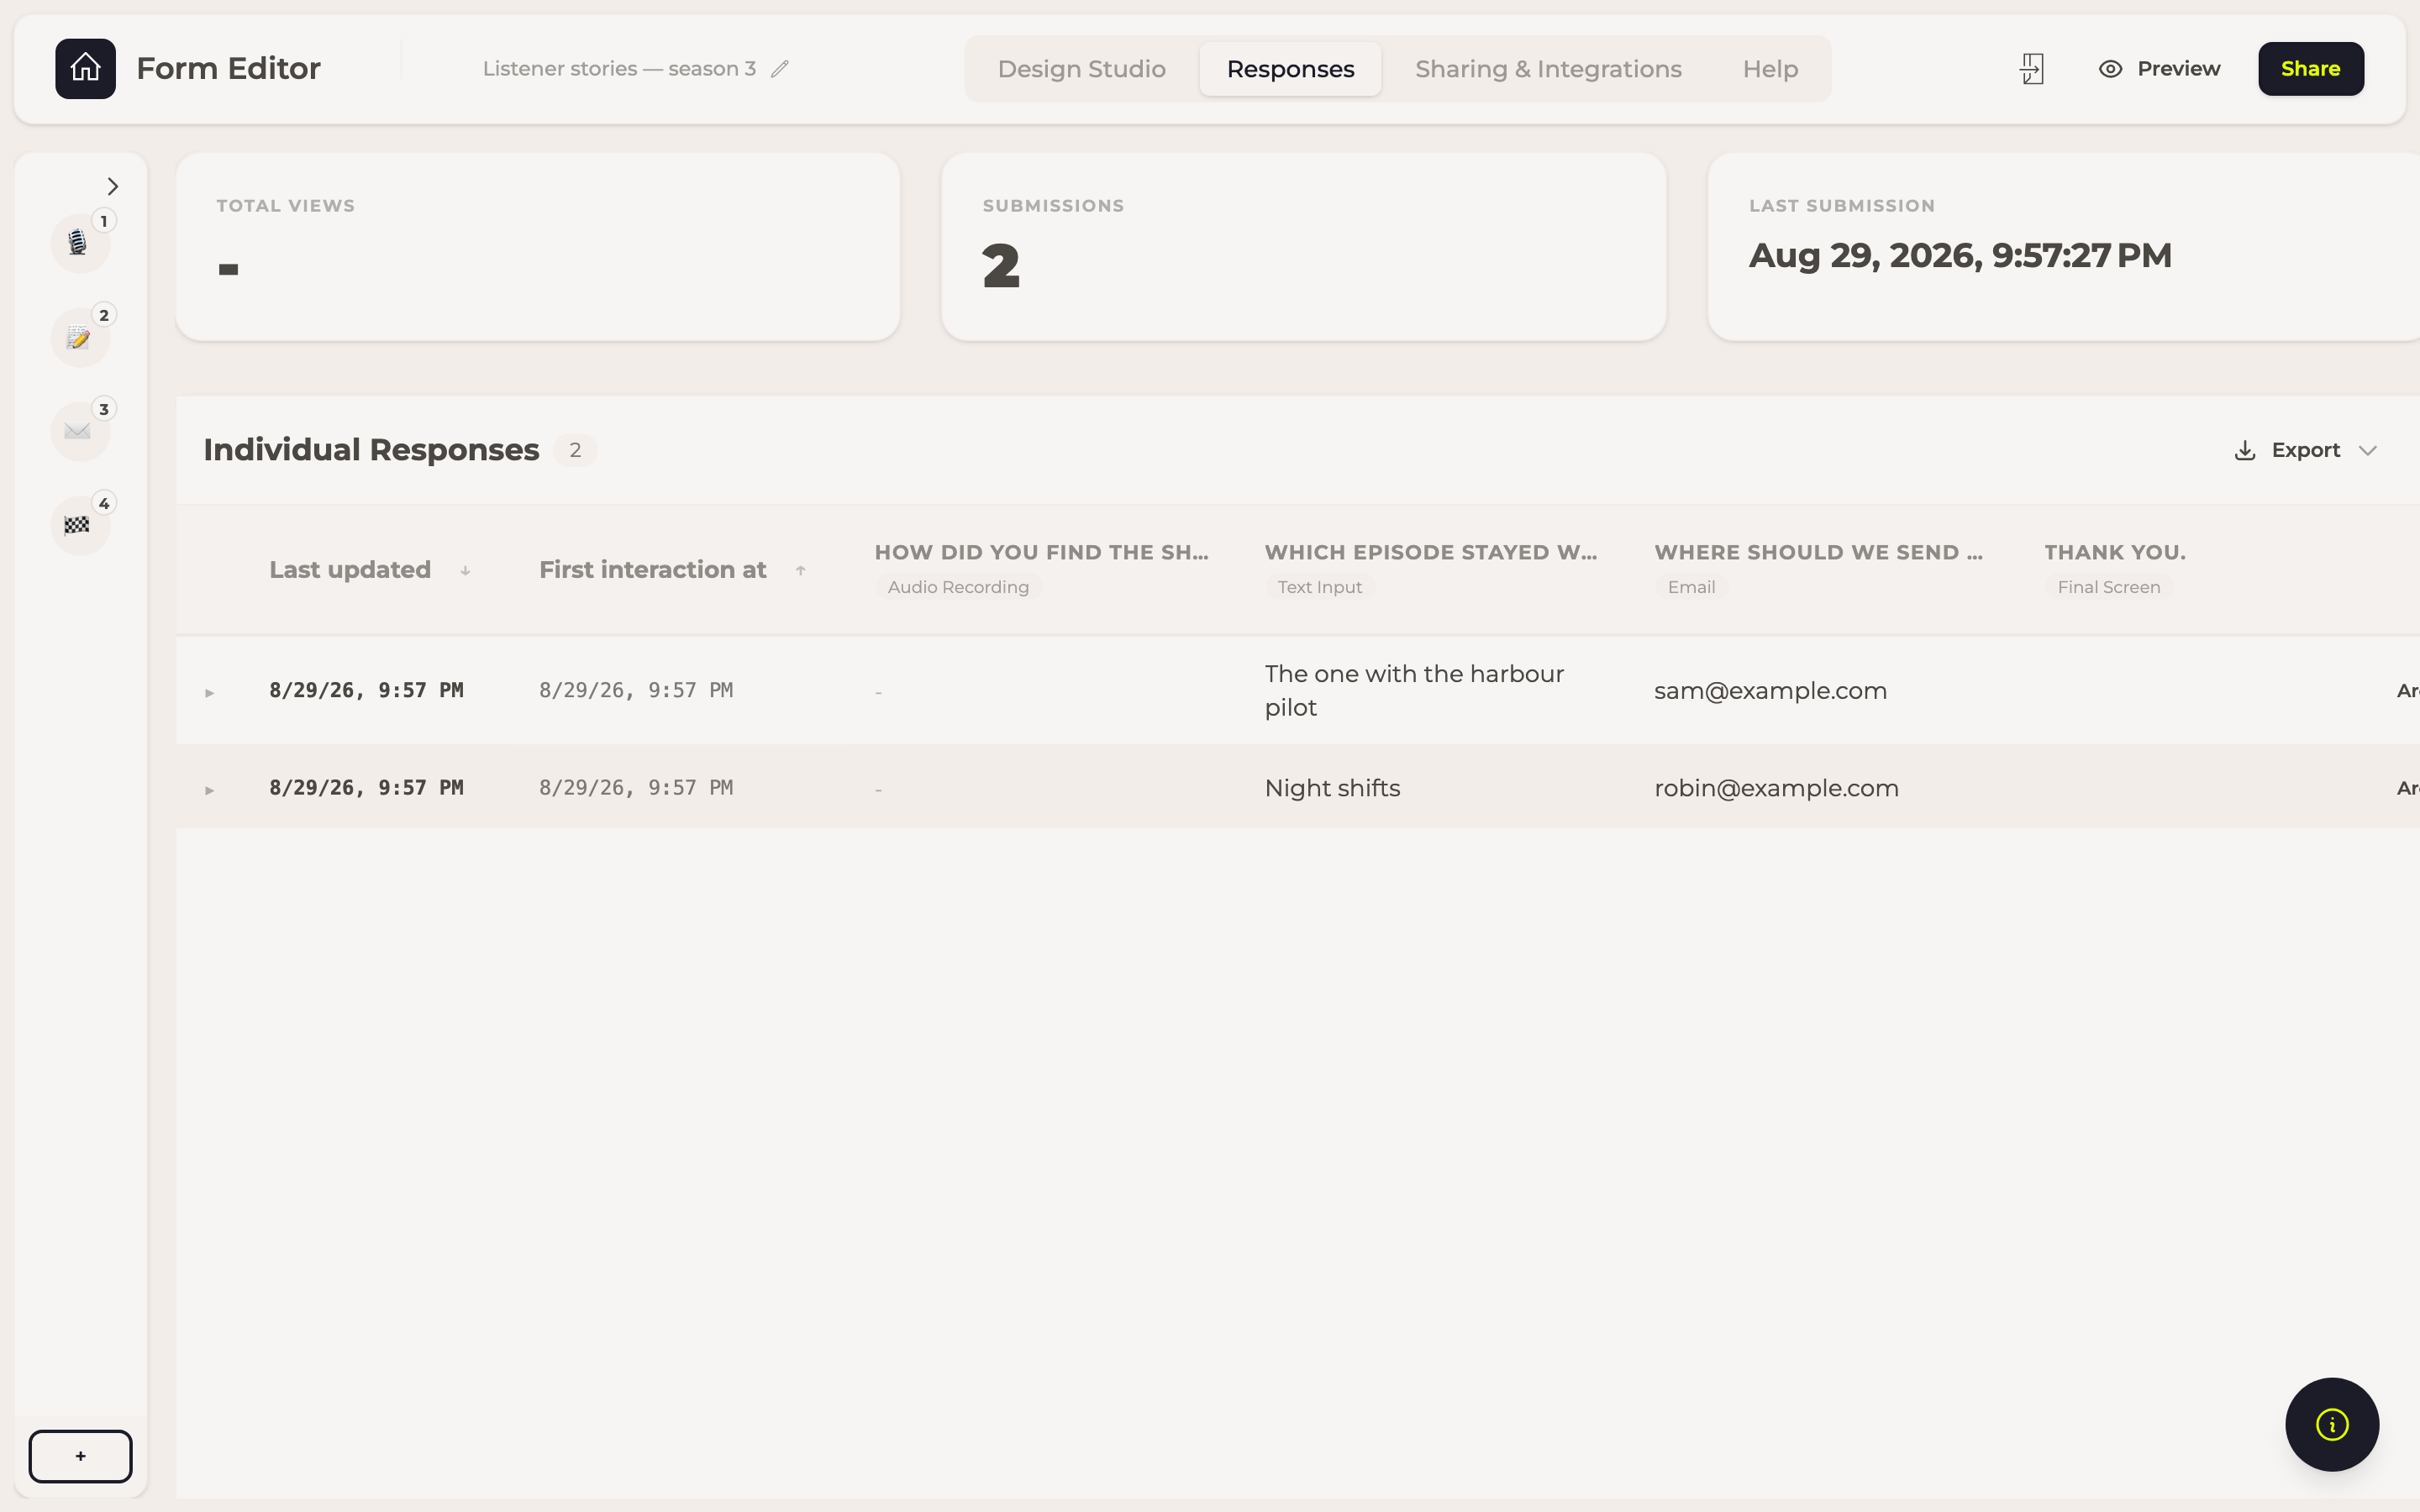
Task: Select Which Episode Stayed column header
Action: 1431,569
